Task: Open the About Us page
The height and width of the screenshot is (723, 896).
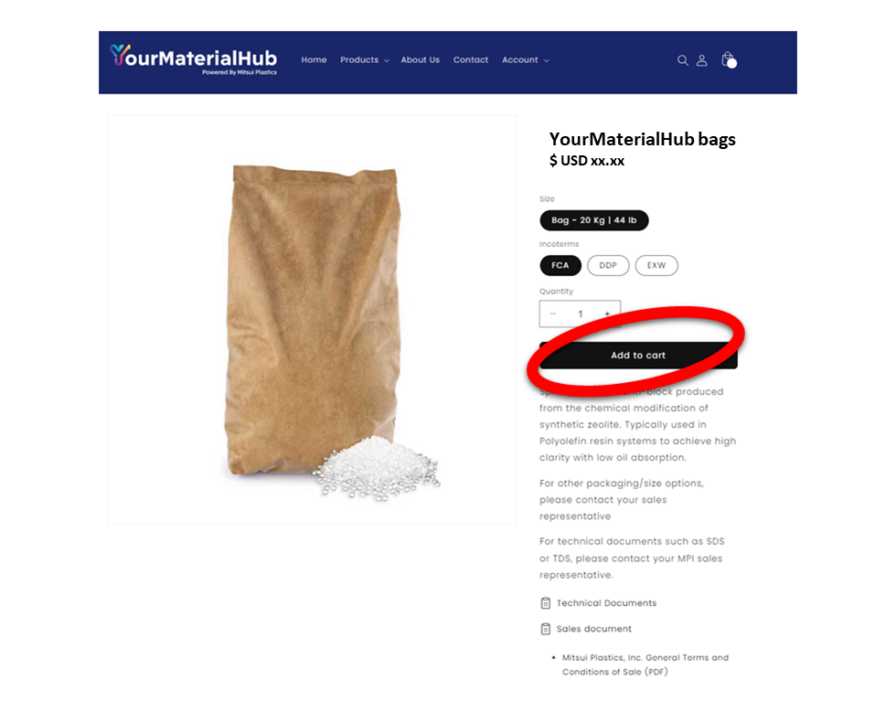Action: (420, 60)
